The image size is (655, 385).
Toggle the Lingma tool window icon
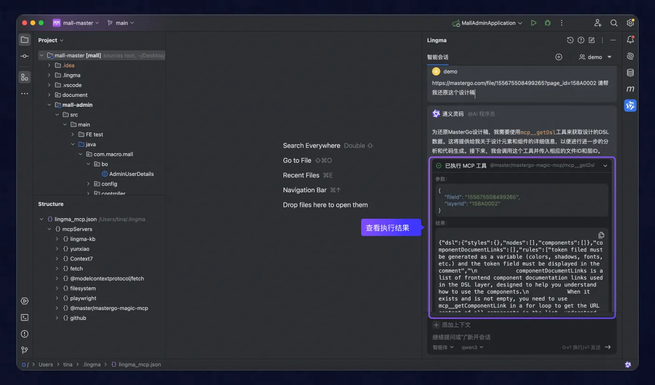(x=630, y=106)
